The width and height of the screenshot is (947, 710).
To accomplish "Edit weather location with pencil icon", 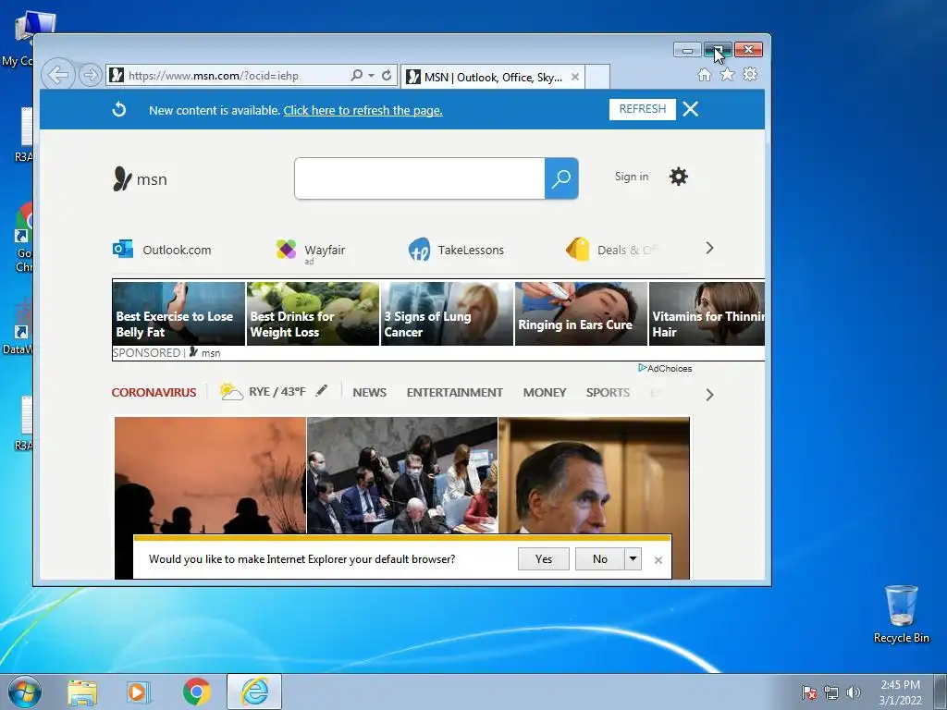I will pyautogui.click(x=321, y=391).
